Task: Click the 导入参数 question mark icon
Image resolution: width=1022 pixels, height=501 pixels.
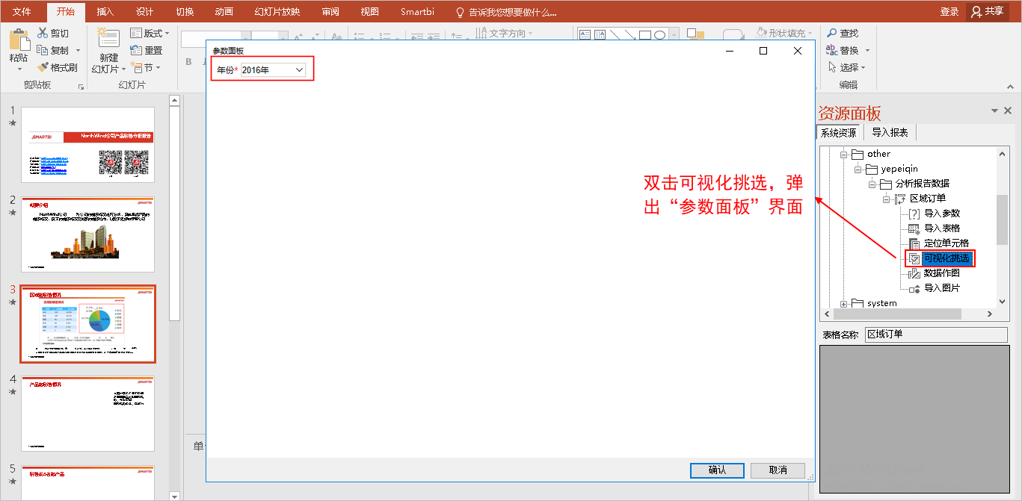Action: click(x=914, y=214)
